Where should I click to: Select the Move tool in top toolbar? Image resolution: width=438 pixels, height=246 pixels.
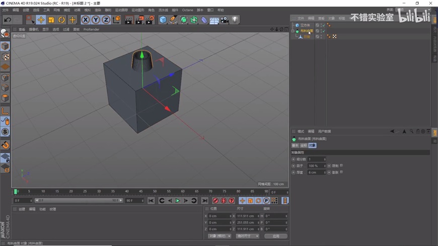[41, 20]
